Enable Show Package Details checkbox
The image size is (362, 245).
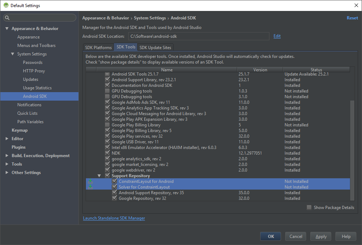pos(309,208)
